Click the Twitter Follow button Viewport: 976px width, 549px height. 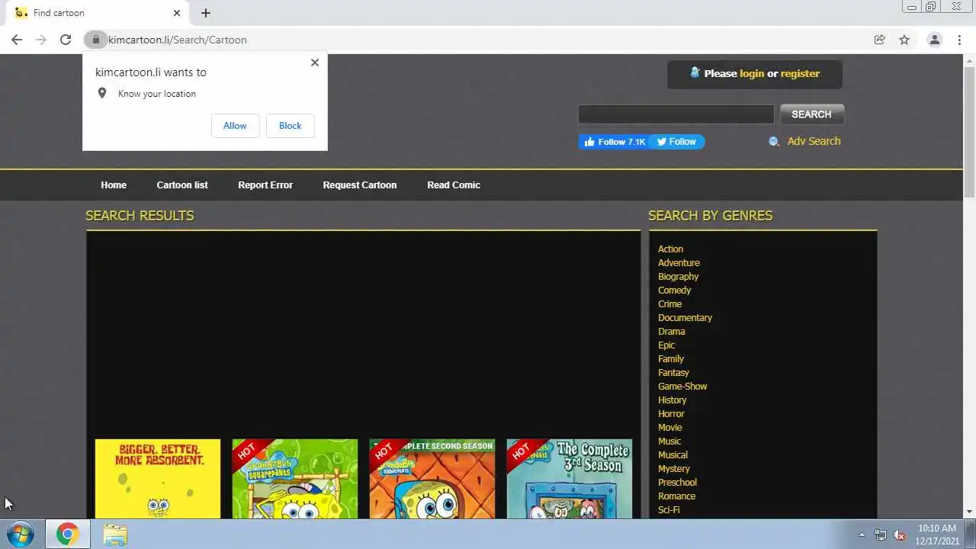coord(677,142)
